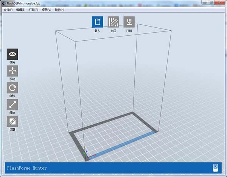227x177 pixels.
Task: Maximize the FlashDLPrint window
Action: coord(211,2)
